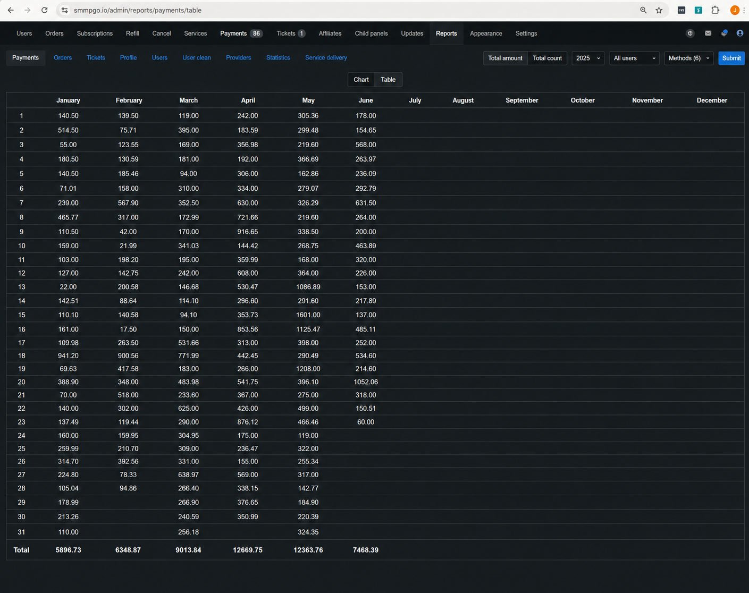
Task: Open the chat bubbles notification icon
Action: pos(724,33)
